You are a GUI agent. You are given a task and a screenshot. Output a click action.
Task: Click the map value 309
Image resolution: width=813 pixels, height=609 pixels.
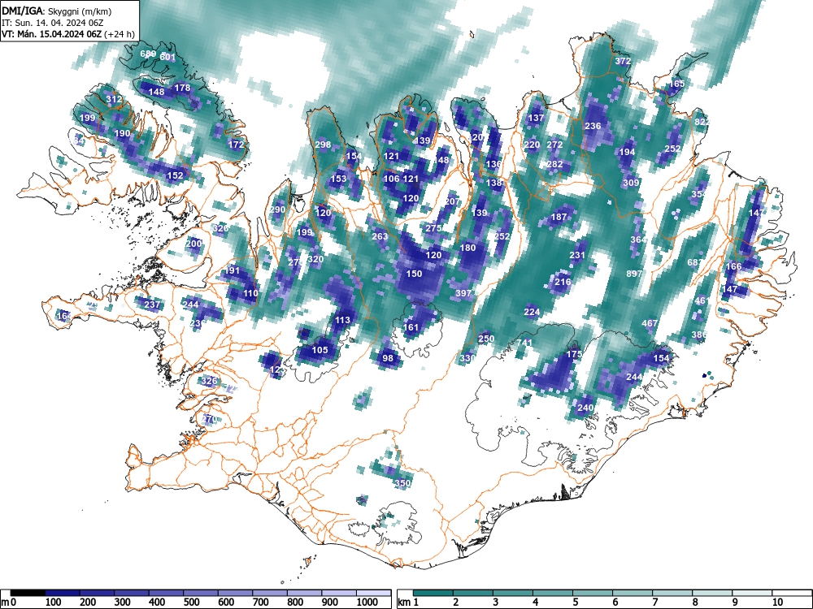point(631,183)
